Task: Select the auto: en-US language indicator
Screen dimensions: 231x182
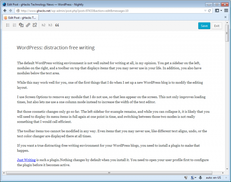Action: pyautogui.click(x=213, y=178)
